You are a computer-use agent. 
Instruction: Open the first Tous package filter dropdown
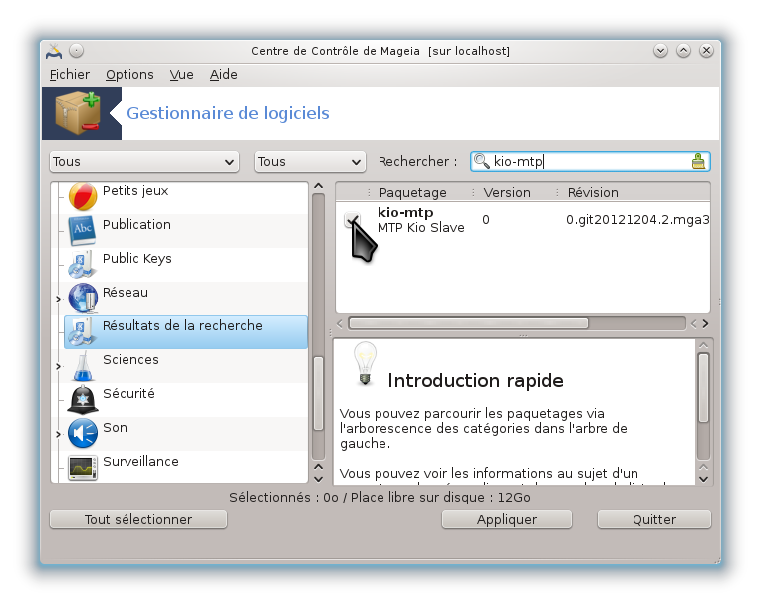pos(144,162)
